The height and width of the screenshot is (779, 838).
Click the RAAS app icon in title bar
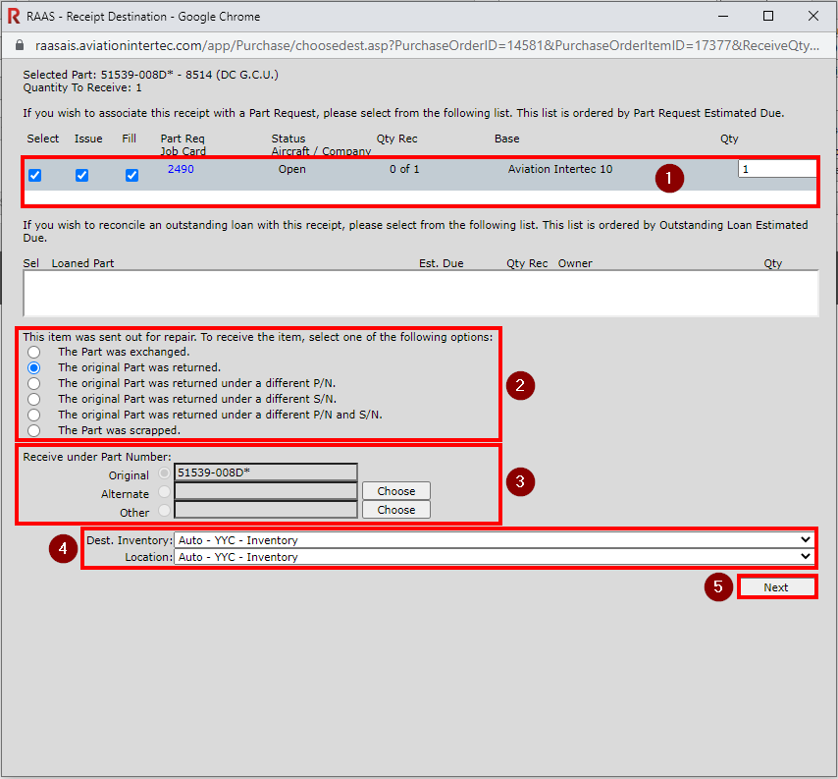[x=14, y=17]
